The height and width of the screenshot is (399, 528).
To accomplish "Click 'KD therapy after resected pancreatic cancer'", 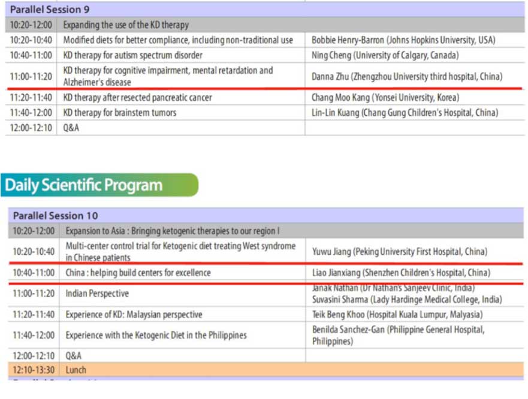I will 138,98.
